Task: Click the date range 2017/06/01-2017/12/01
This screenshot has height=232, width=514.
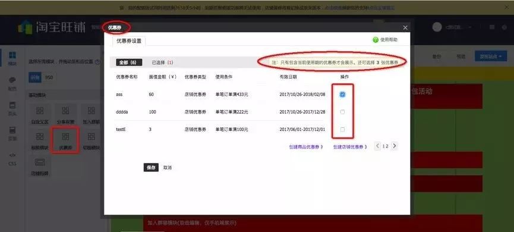Action: point(302,129)
